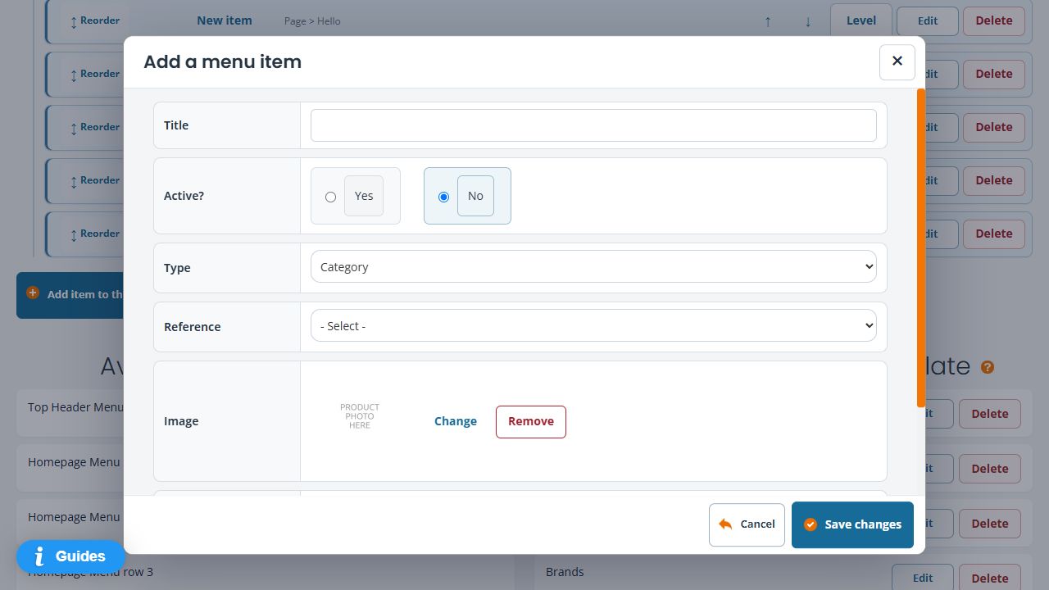Edit the Brands row
This screenshot has height=590, width=1049.
click(x=923, y=578)
